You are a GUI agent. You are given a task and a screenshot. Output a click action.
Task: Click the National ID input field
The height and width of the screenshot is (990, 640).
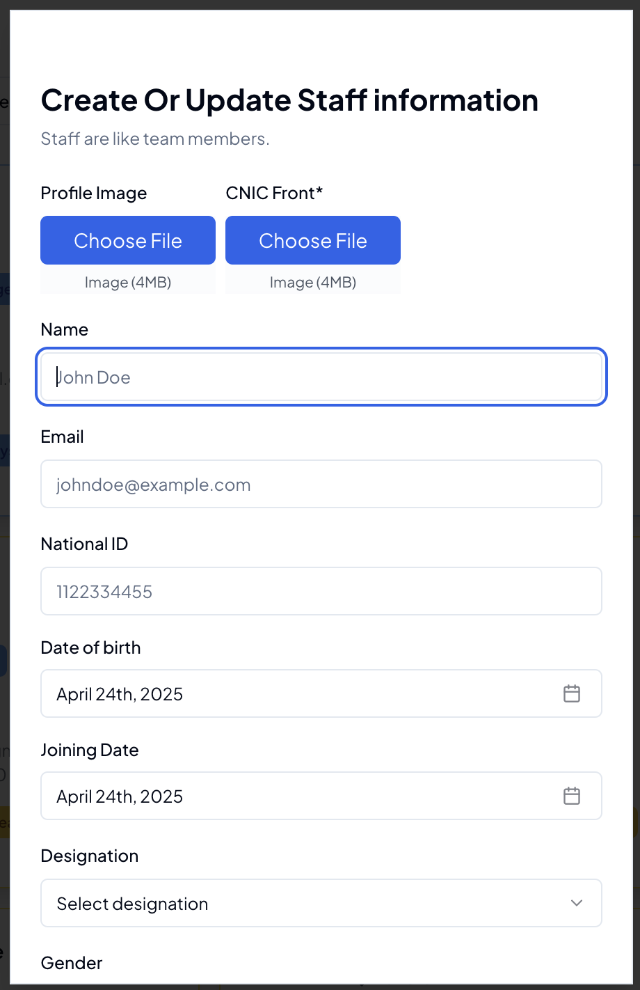pos(321,592)
